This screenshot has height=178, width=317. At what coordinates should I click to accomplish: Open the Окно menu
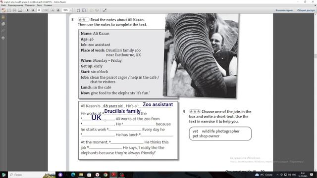click(x=40, y=5)
